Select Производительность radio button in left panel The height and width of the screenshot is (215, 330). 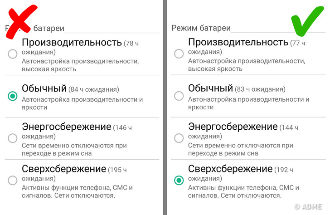click(x=13, y=54)
